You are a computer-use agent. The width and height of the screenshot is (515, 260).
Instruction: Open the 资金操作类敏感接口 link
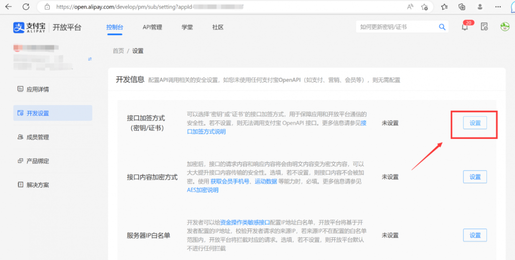[x=245, y=222]
